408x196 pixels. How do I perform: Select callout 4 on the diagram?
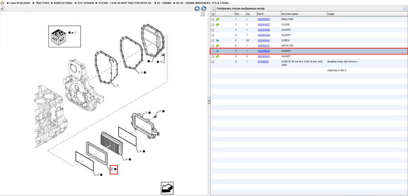118,86
